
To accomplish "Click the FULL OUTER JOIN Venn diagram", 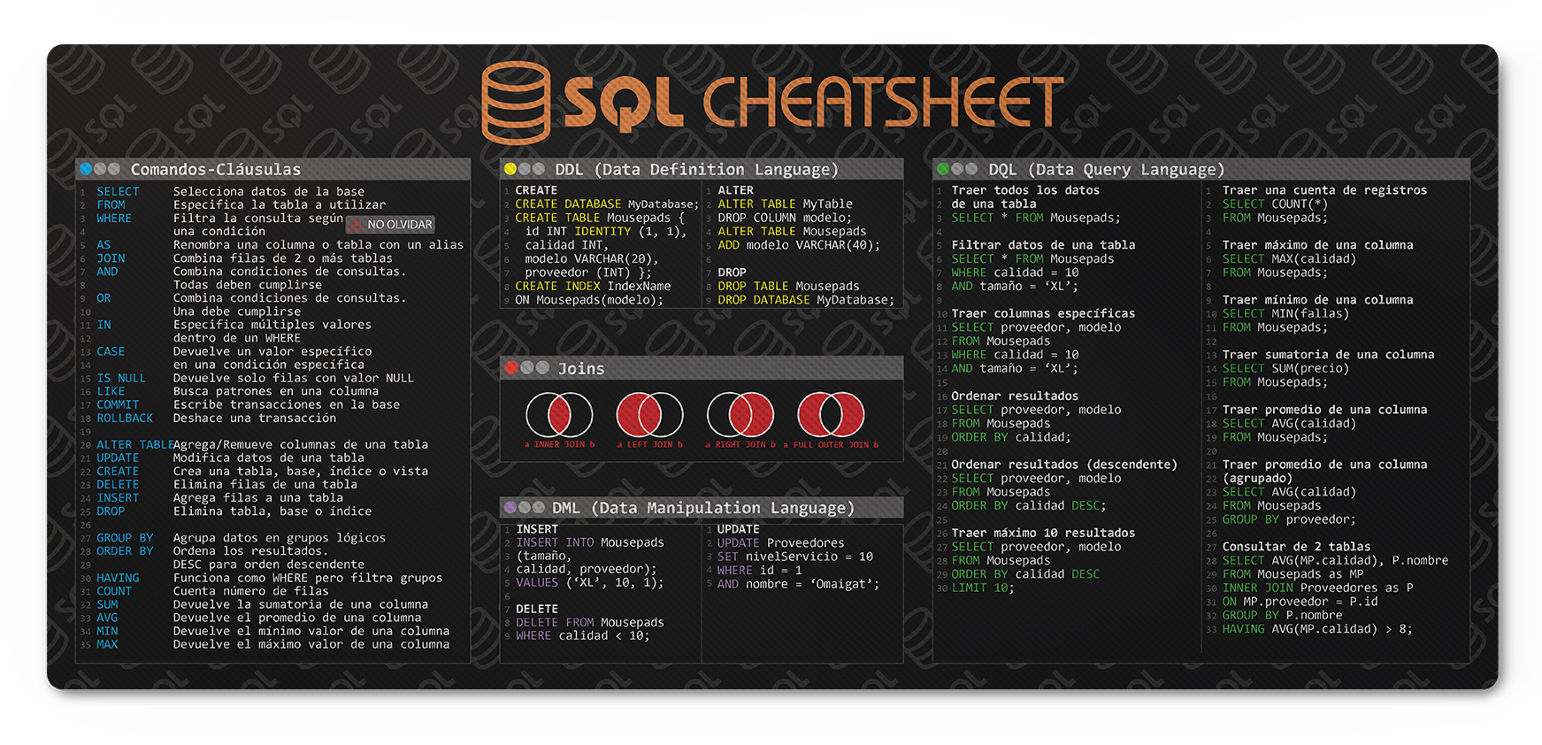I will tap(831, 415).
